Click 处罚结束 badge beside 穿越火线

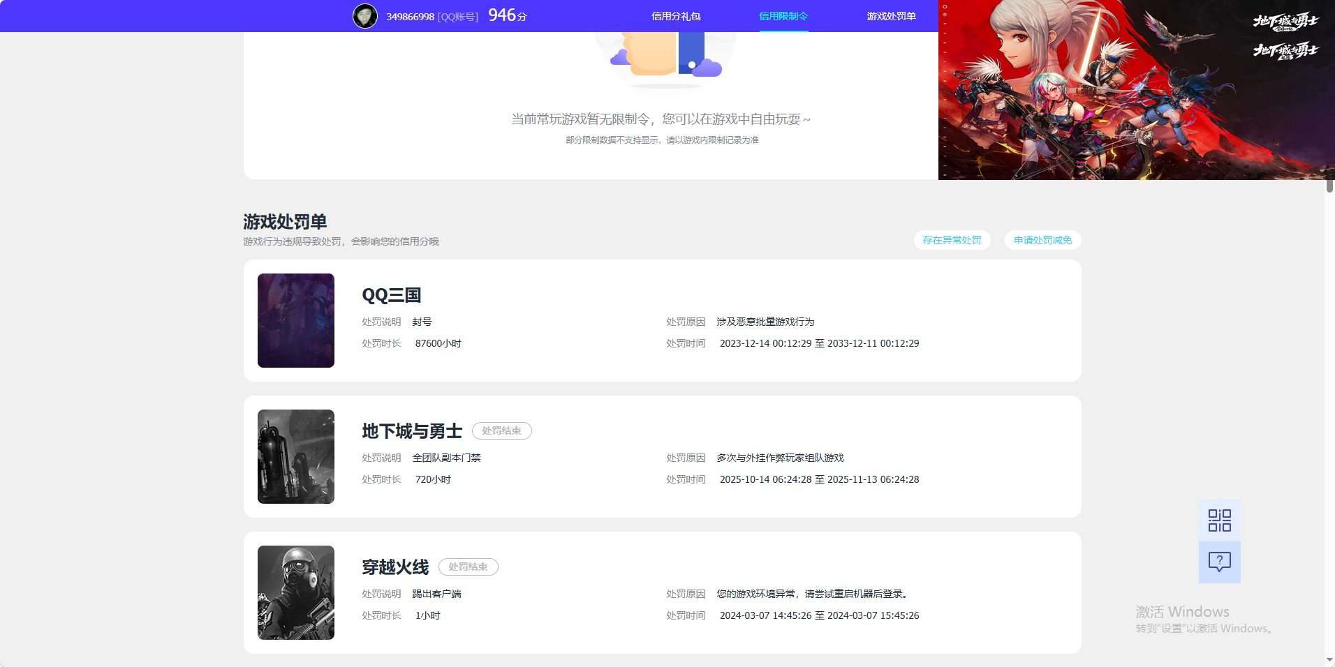[x=469, y=567]
